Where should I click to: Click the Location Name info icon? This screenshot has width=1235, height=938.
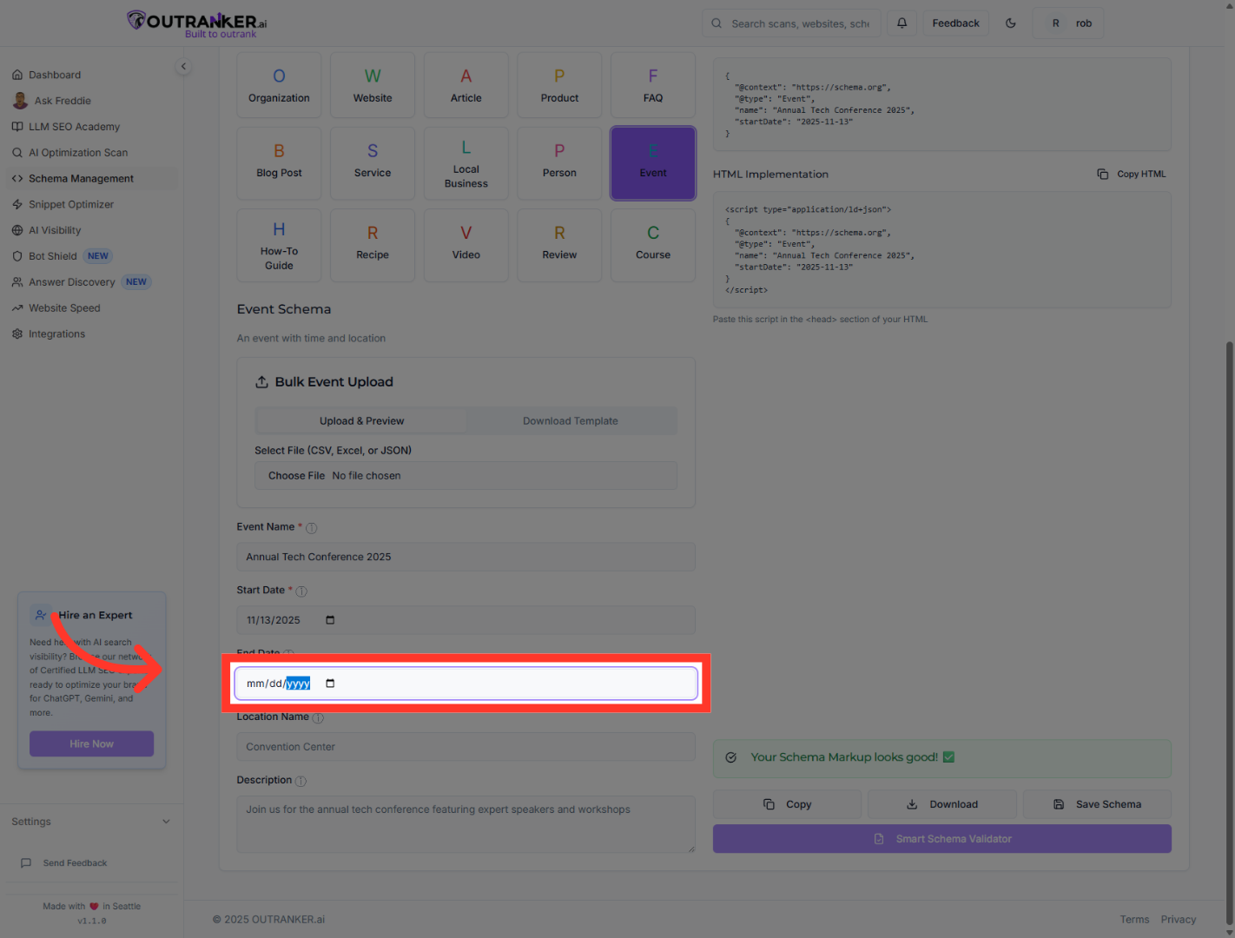[318, 718]
